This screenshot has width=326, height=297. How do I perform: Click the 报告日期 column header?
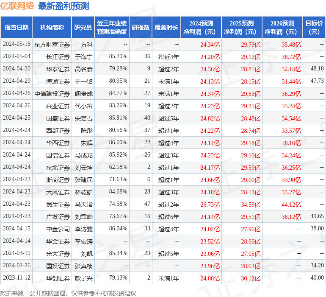click(x=17, y=27)
